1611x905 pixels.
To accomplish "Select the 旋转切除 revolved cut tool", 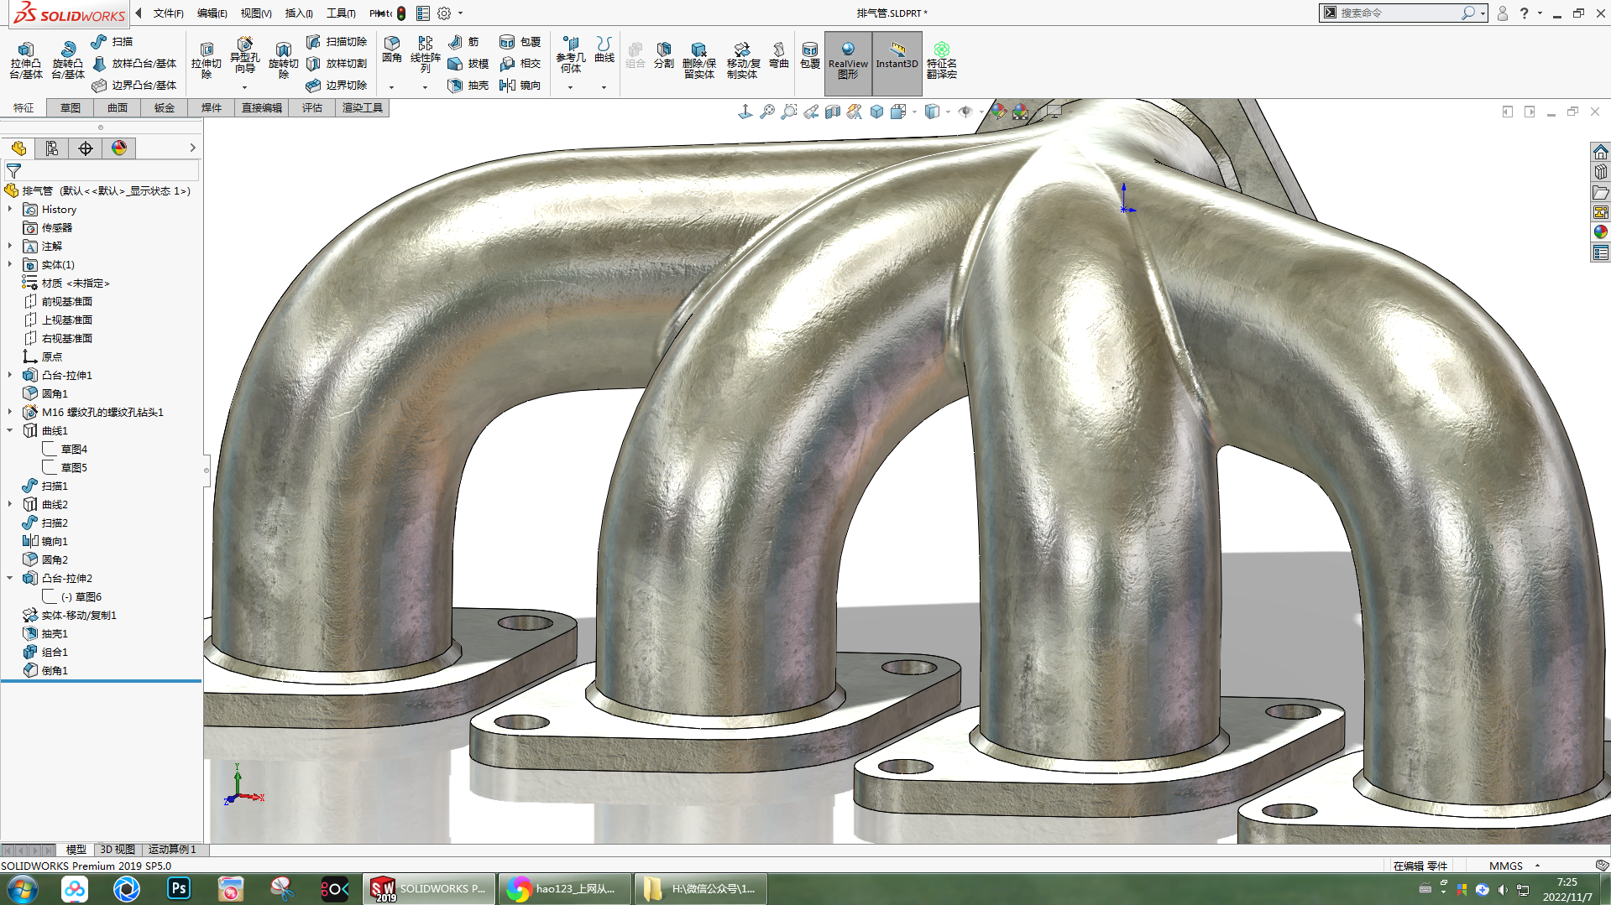I will pyautogui.click(x=284, y=60).
